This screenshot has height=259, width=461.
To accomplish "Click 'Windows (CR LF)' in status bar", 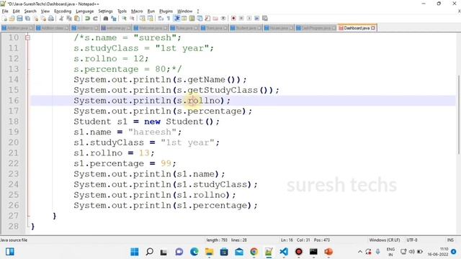I will pyautogui.click(x=384, y=240).
